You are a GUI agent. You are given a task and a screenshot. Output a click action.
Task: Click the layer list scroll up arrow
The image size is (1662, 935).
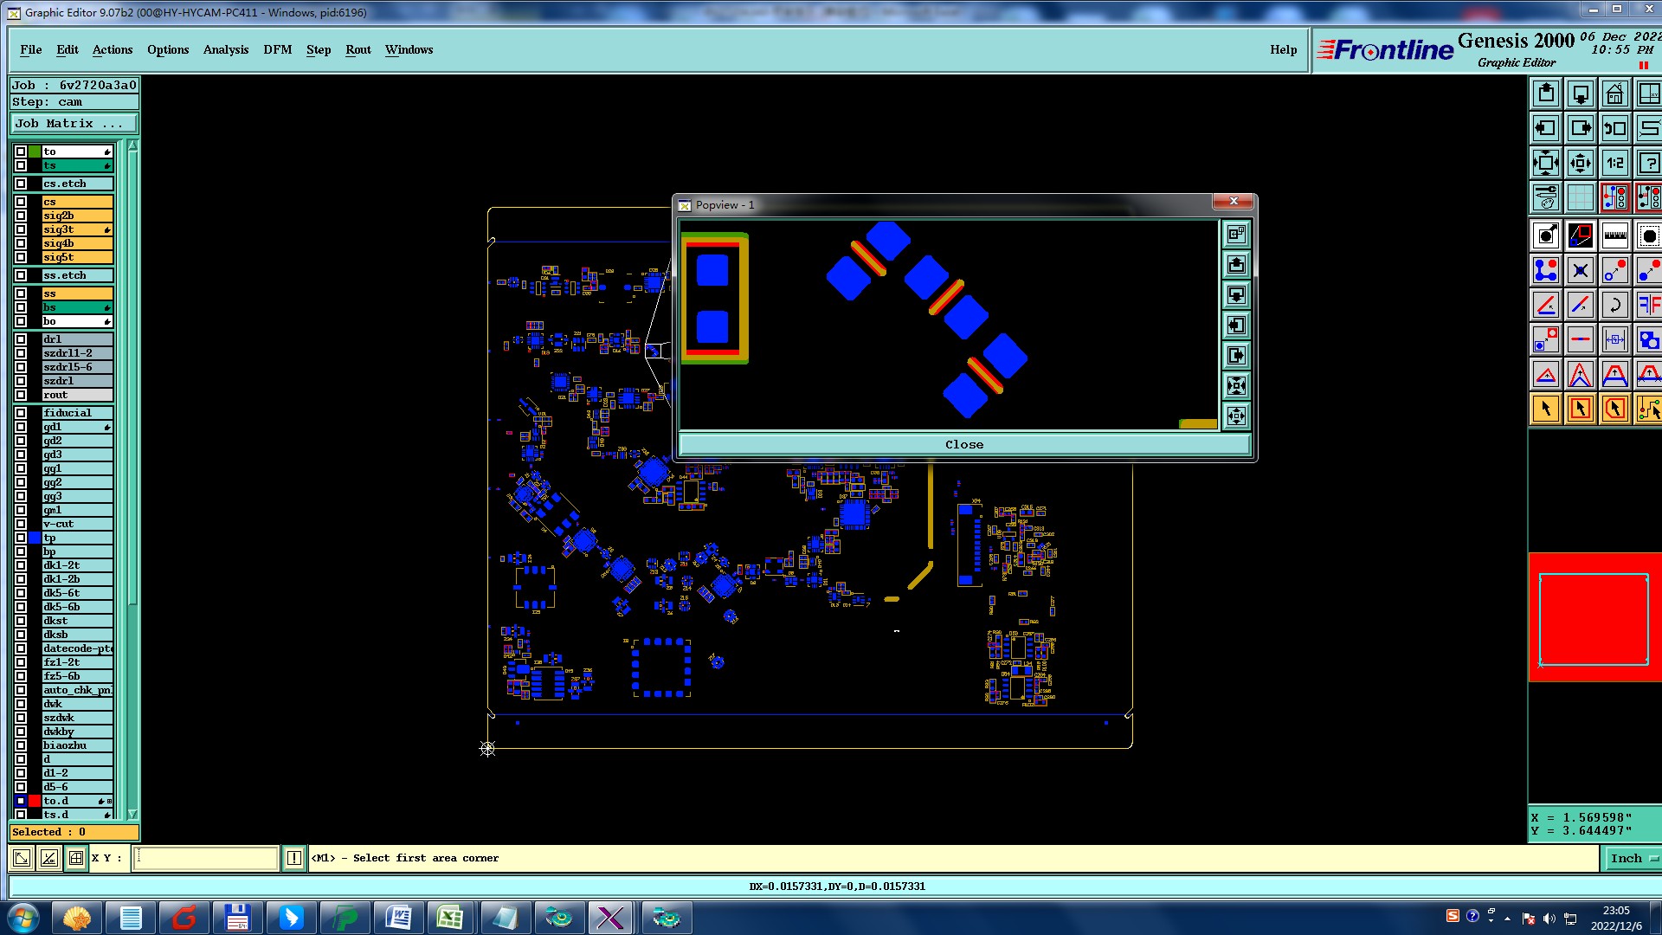132,145
